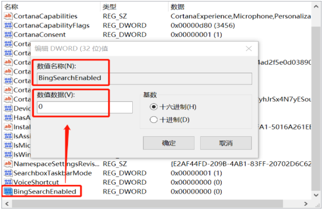Select the CortanaConsent registry entry icon

pyautogui.click(x=8, y=34)
